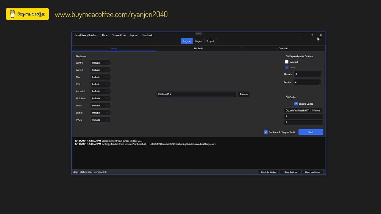This screenshot has height=214, width=381.
Task: Open the Support menu item
Action: point(134,35)
